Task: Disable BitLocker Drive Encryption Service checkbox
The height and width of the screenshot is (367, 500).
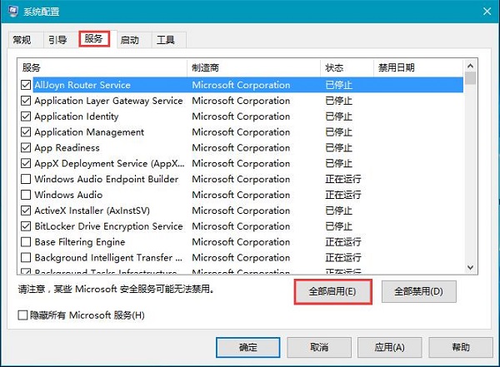Action: [26, 226]
